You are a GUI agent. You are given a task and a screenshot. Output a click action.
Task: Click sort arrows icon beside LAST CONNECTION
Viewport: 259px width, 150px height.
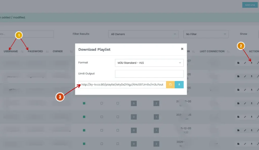click(x=228, y=51)
